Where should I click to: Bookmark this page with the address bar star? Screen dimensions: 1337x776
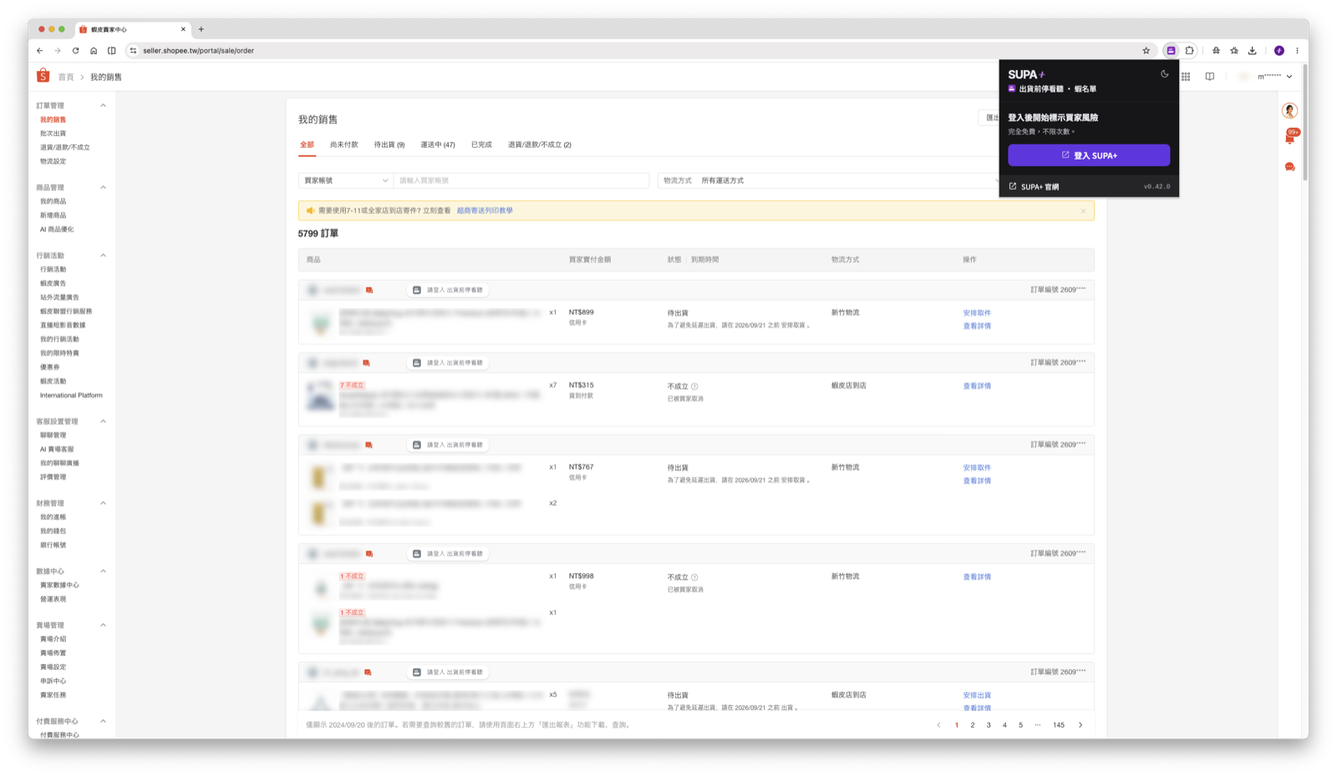click(1146, 50)
